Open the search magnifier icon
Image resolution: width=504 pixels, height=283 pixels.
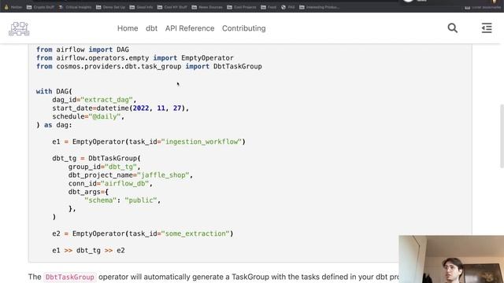pos(453,28)
